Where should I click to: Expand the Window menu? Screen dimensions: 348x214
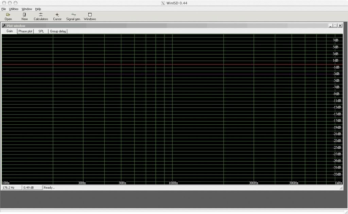27,9
